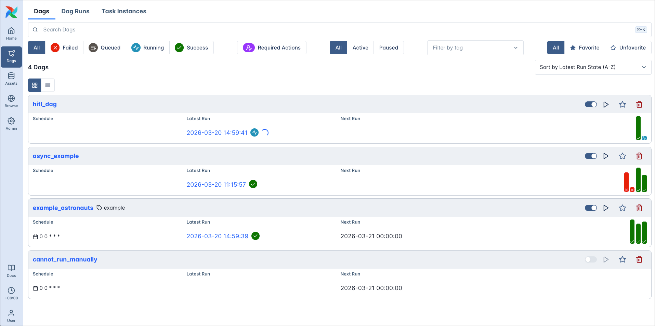
Task: Switch to list view layout
Action: point(48,85)
